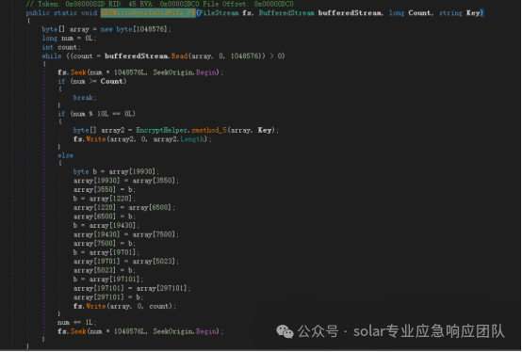This screenshot has width=522, height=352.
Task: Select the BufferedStream parameter type
Action: (x=286, y=13)
